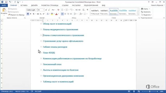Open the font name Calibri Light dropdown
Viewport: 166px width, 93px height.
pyautogui.click(x=37, y=10)
